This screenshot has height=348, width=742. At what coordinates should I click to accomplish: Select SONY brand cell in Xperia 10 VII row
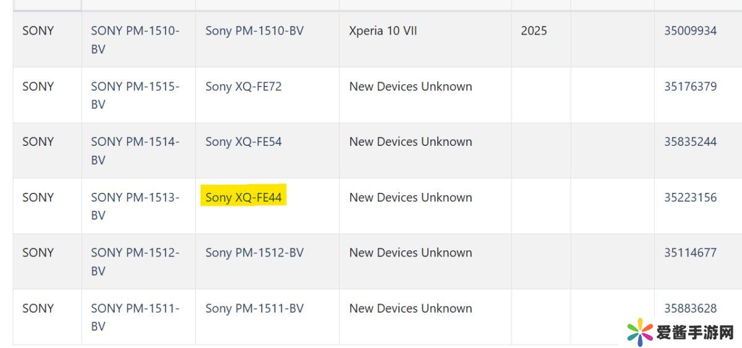pyautogui.click(x=38, y=31)
